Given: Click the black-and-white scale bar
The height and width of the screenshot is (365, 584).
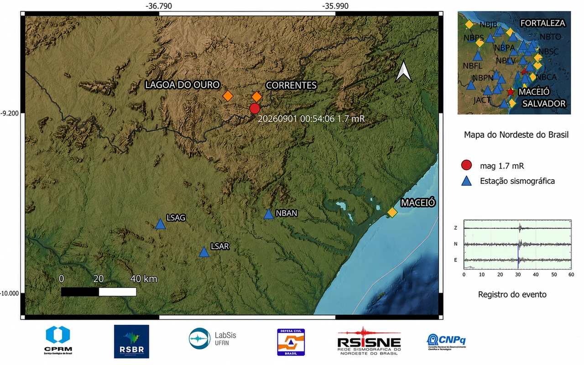Looking at the screenshot, I should 99,292.
